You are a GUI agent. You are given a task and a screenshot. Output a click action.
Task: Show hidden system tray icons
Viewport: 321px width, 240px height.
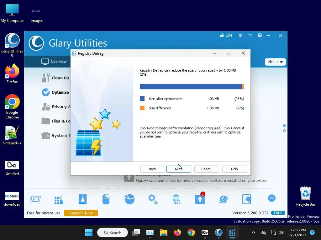[x=253, y=232]
